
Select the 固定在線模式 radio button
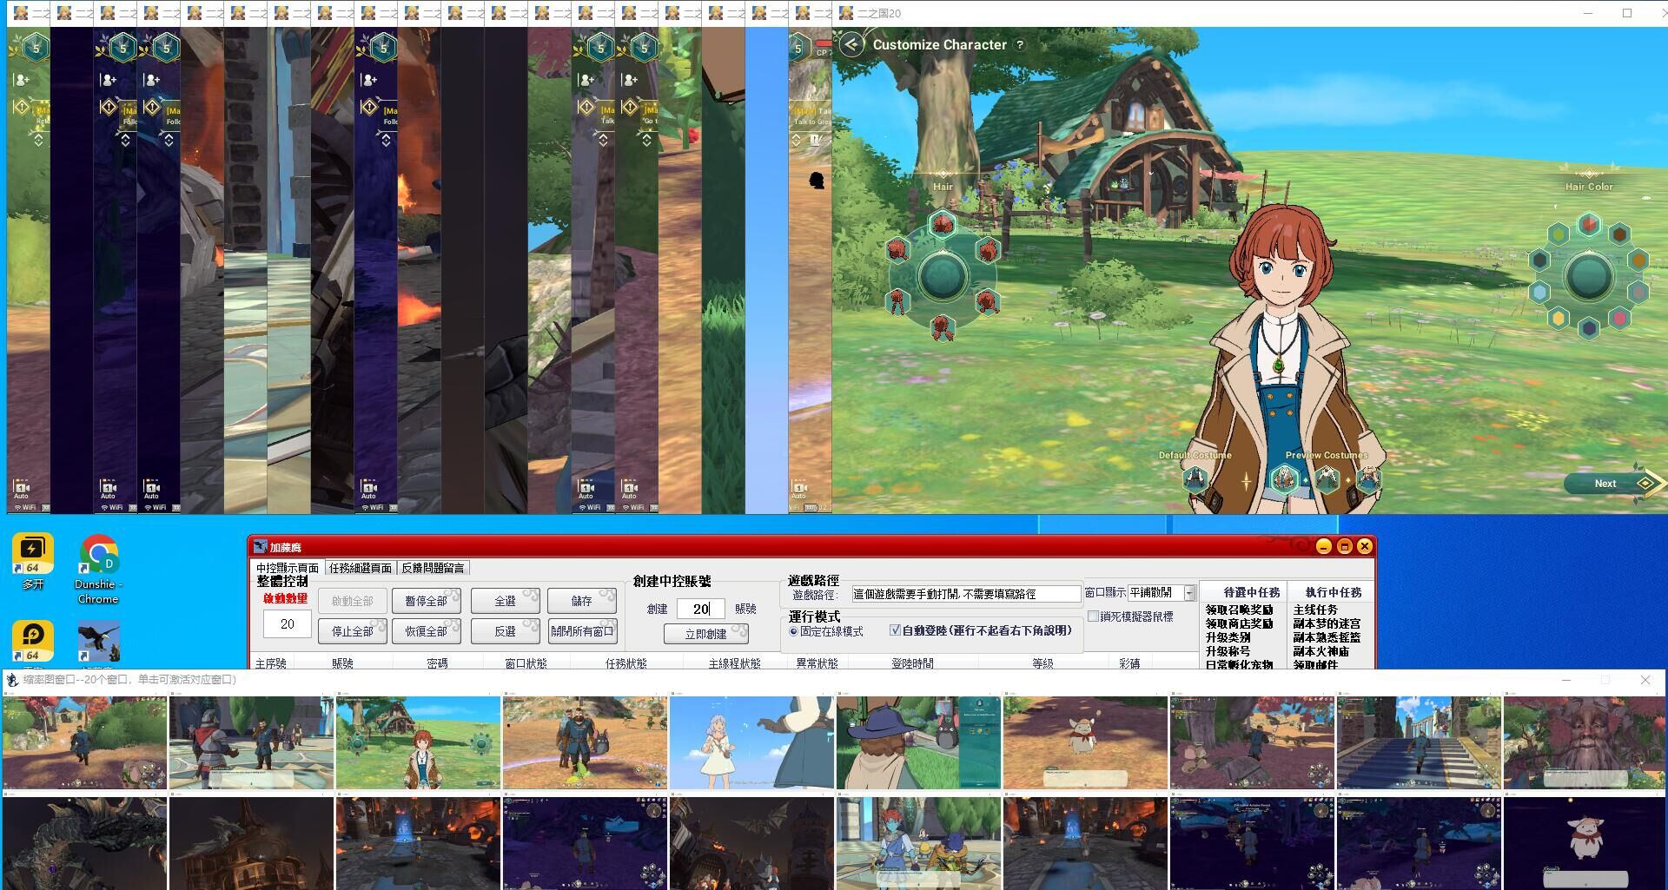pyautogui.click(x=794, y=631)
